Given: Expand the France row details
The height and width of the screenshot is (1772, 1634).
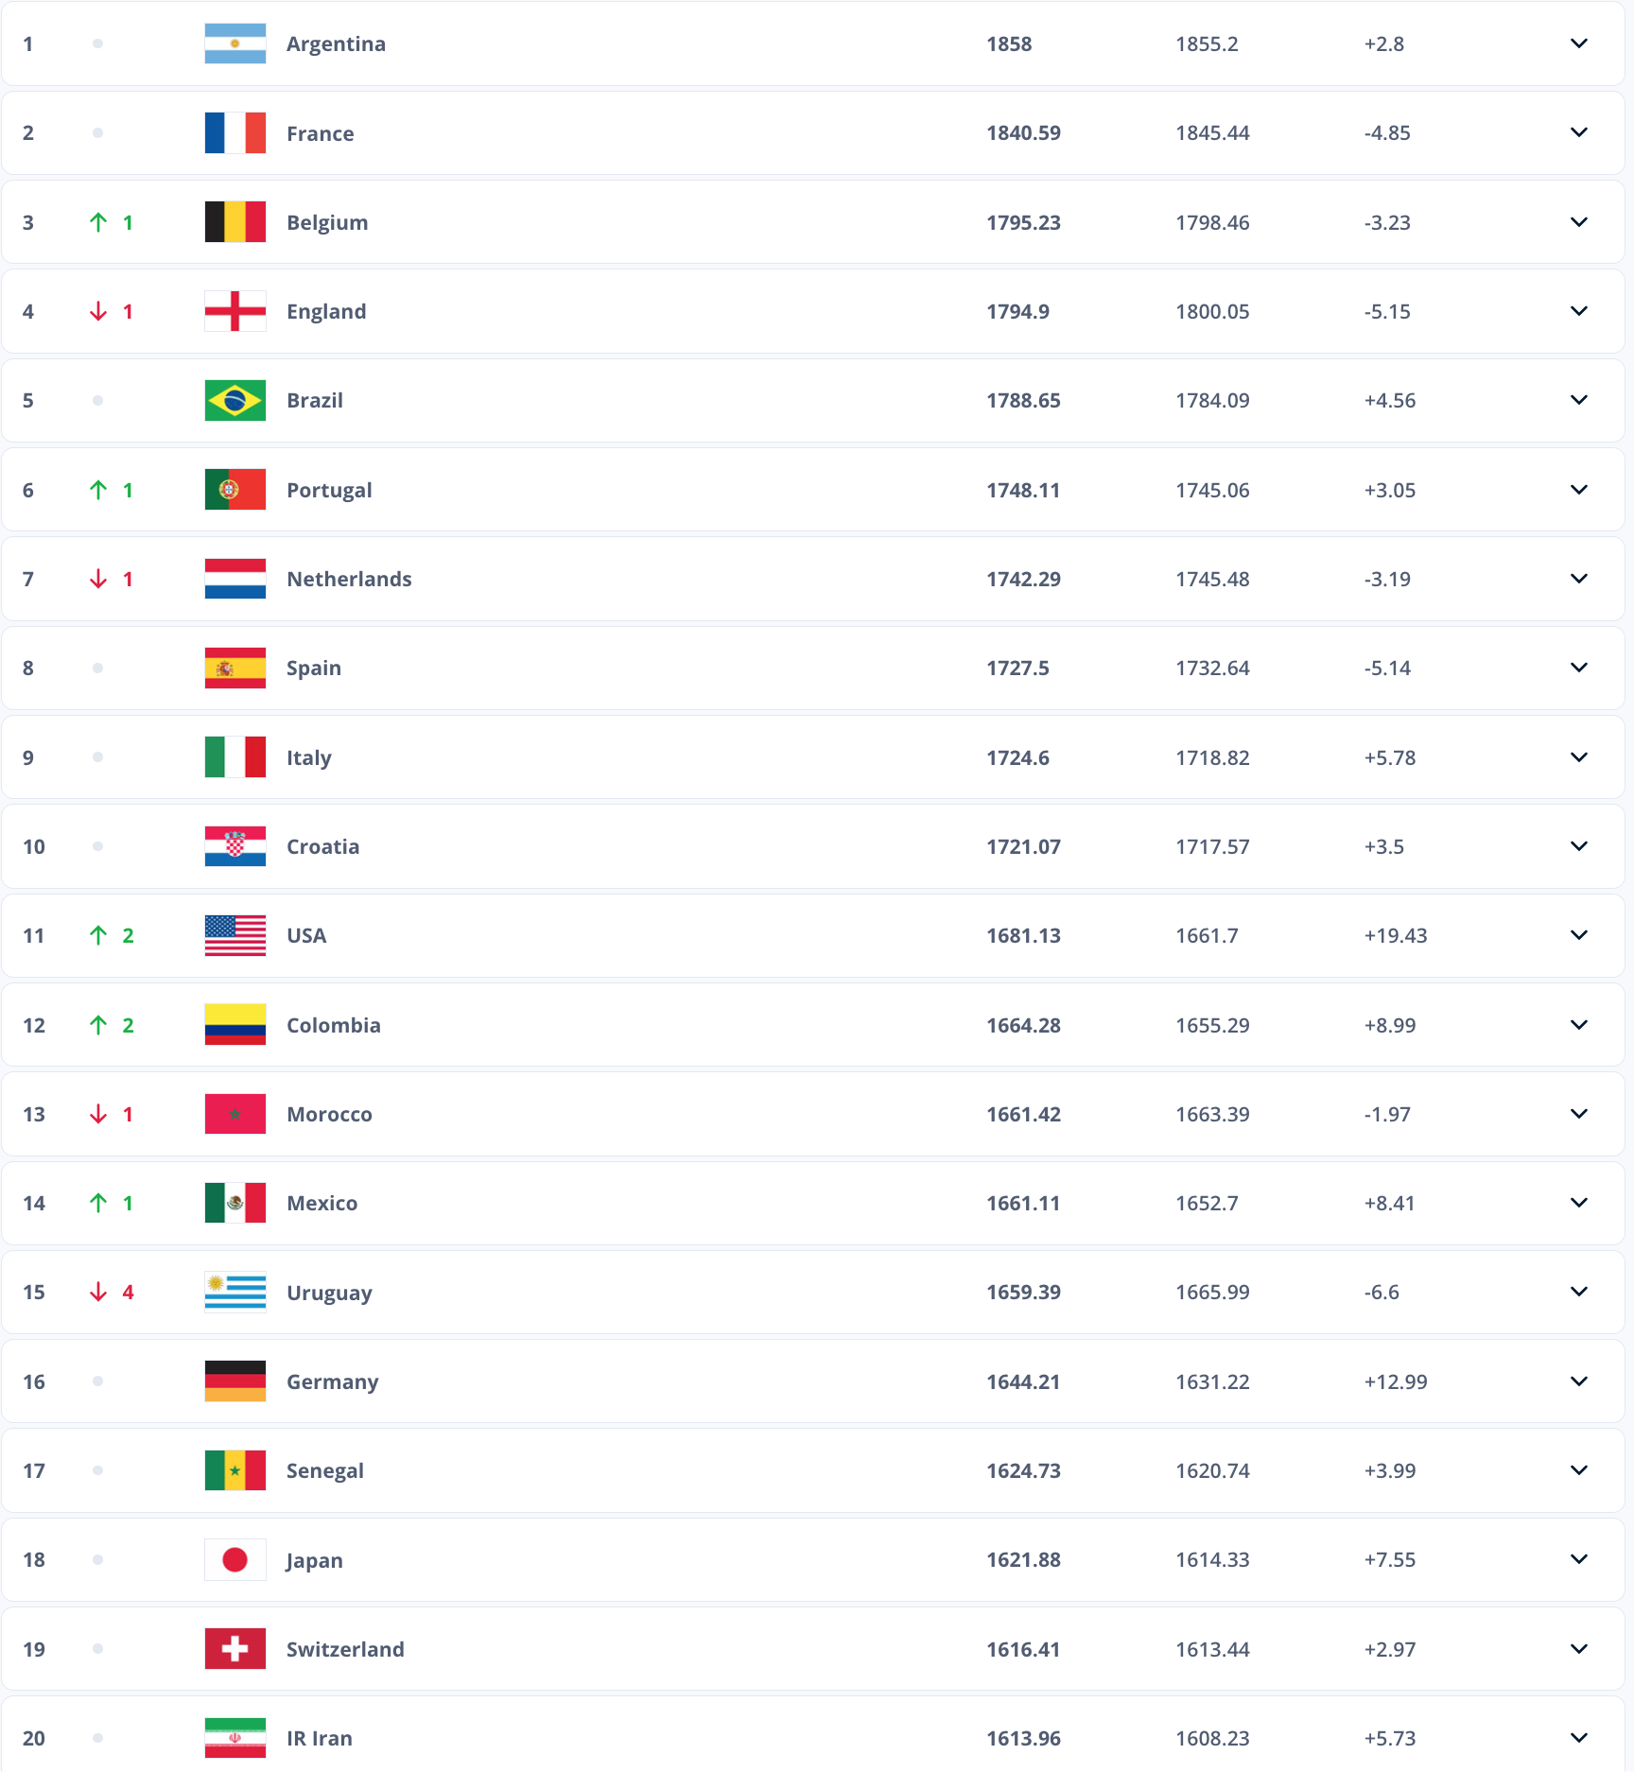Looking at the screenshot, I should 1578,132.
